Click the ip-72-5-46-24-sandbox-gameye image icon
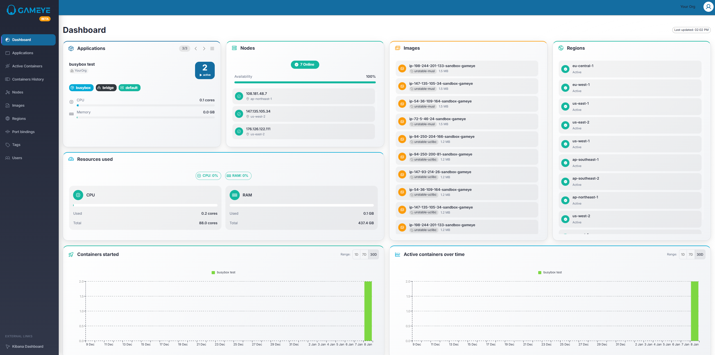This screenshot has width=715, height=355. tap(402, 122)
